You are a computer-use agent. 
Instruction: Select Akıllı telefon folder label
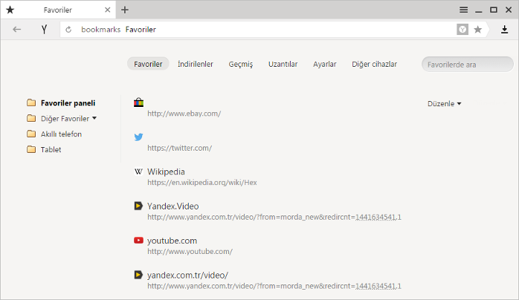[x=61, y=134]
